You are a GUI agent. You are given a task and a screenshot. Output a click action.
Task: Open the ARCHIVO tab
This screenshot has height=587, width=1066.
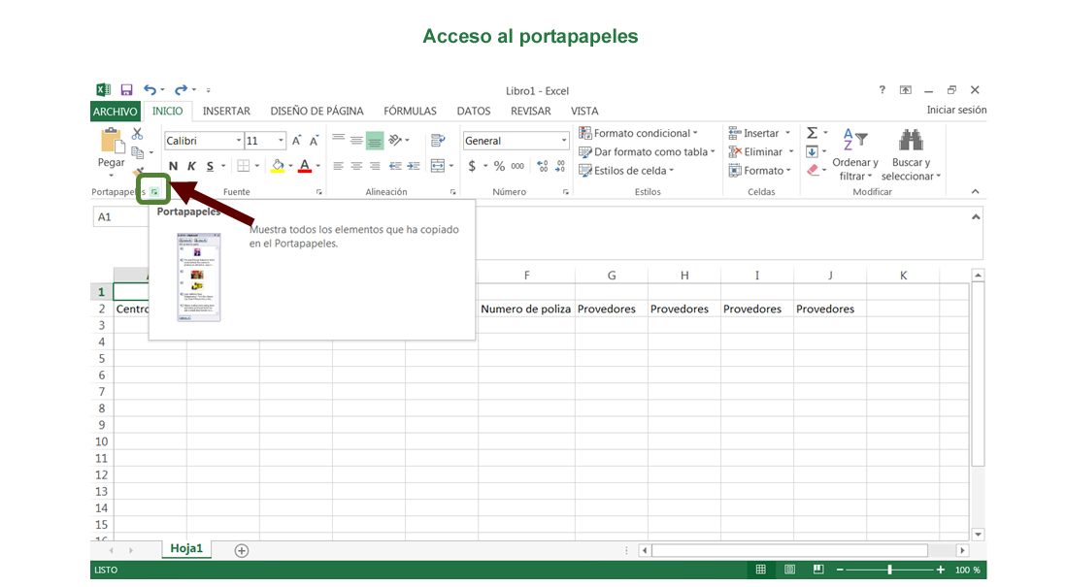coord(115,111)
